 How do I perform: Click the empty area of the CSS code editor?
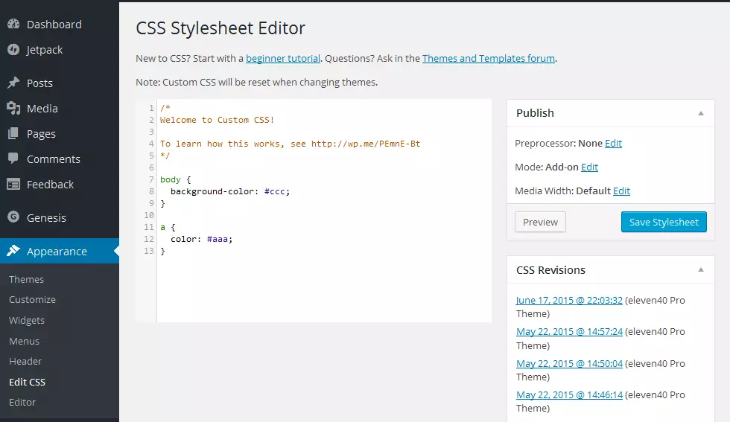pyautogui.click(x=324, y=289)
